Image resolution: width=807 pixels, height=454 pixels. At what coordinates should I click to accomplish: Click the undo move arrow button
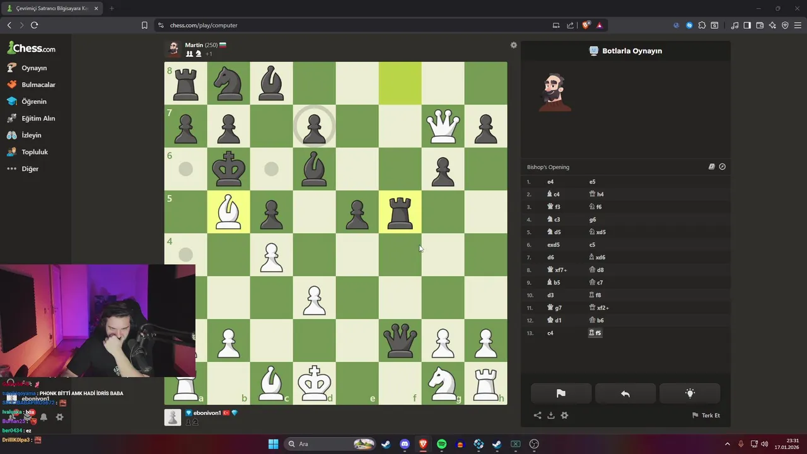click(625, 393)
